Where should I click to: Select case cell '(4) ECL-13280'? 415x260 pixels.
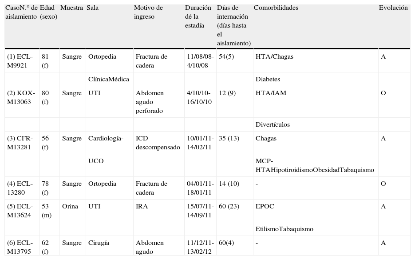pos(20,188)
